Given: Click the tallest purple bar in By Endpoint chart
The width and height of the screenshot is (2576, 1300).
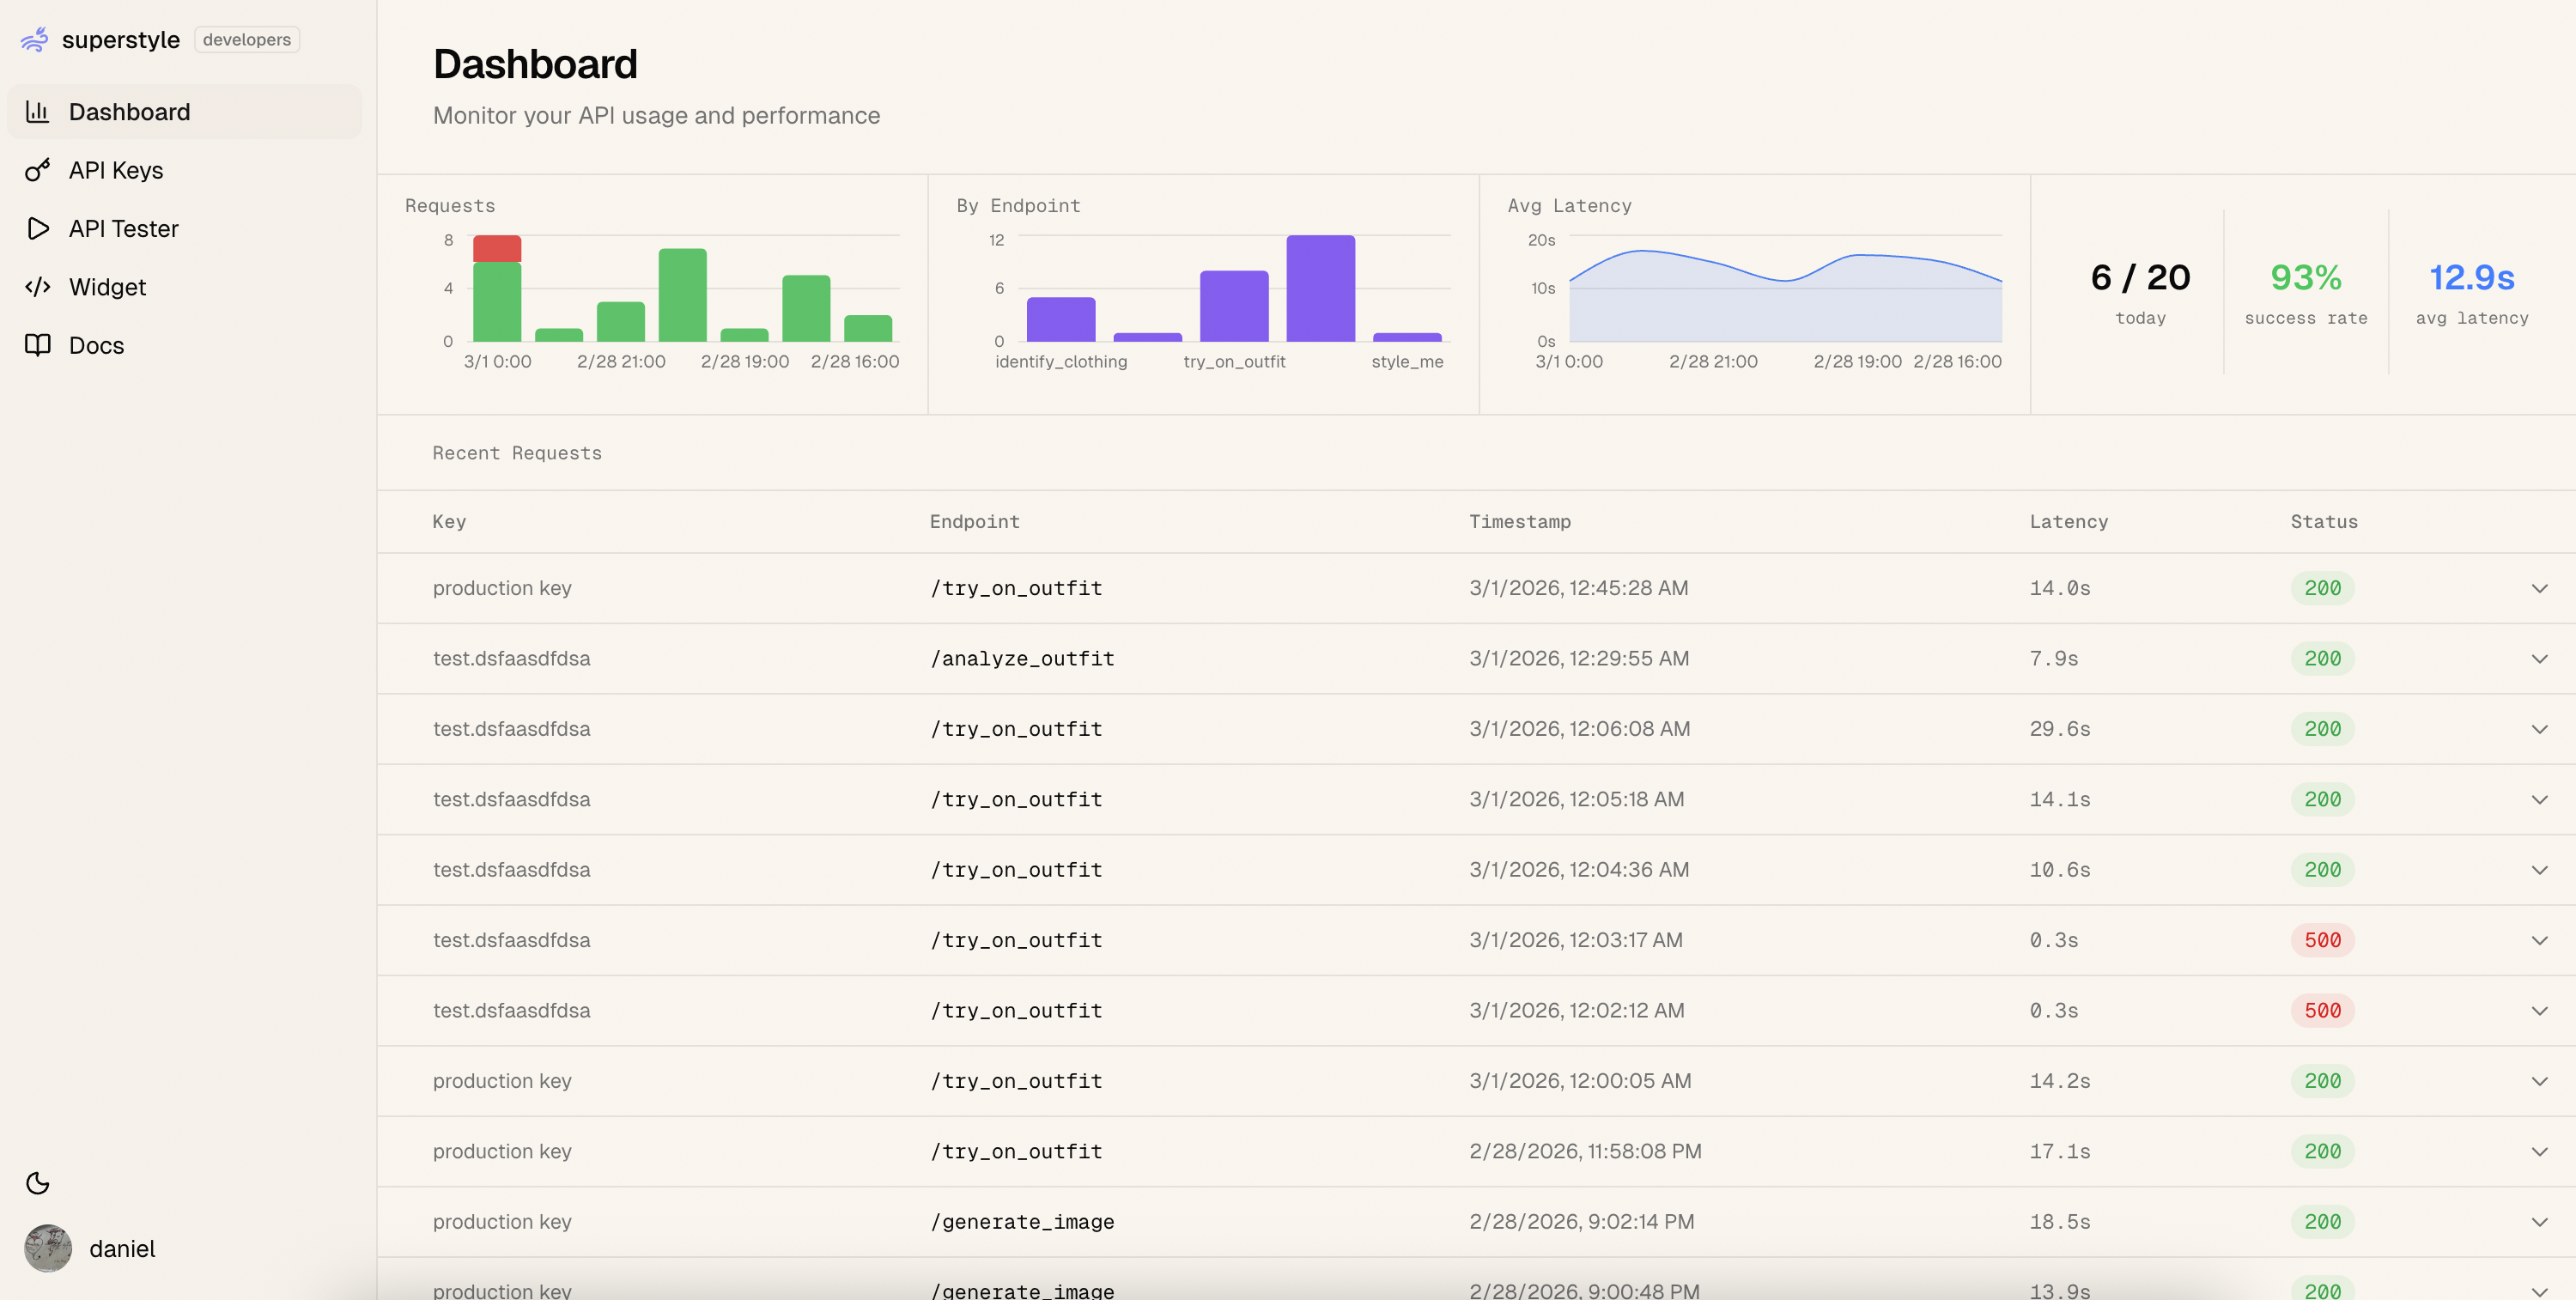Looking at the screenshot, I should click(x=1320, y=288).
